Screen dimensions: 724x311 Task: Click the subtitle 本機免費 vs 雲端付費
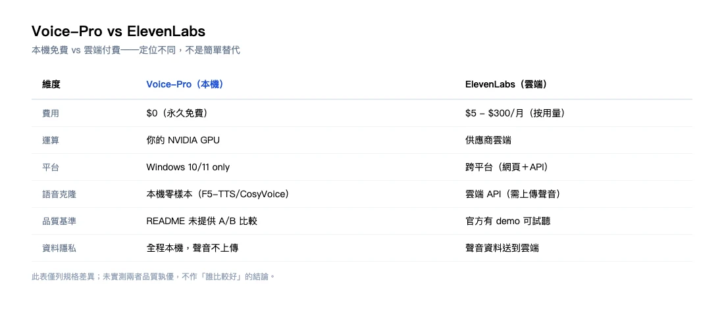136,50
